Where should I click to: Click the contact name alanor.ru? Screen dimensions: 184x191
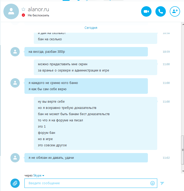coord(38,9)
